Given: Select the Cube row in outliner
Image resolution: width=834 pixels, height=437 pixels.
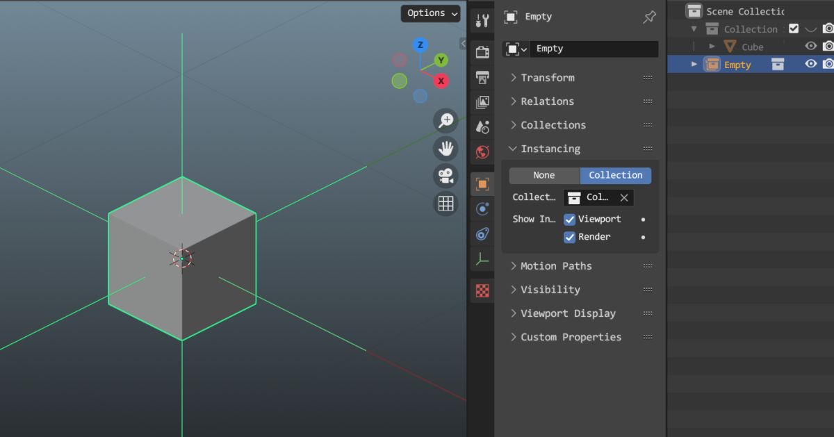Looking at the screenshot, I should (751, 47).
